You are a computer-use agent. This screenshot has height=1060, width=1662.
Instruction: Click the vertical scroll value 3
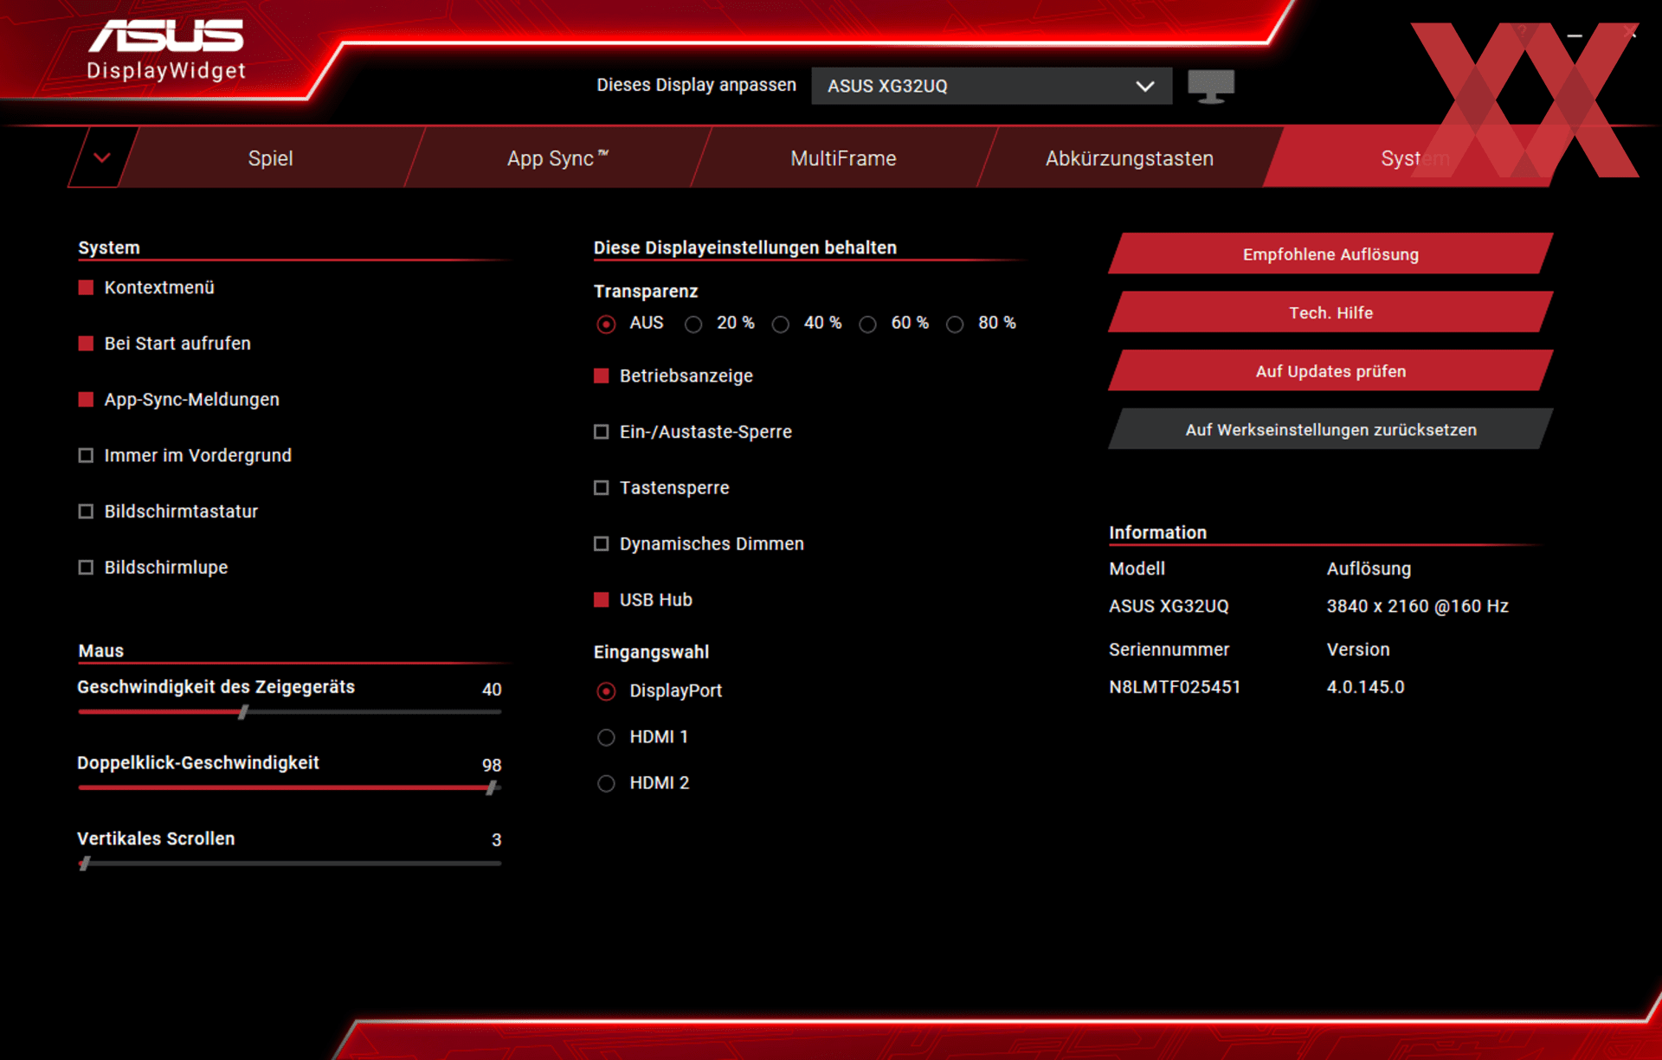pyautogui.click(x=496, y=839)
